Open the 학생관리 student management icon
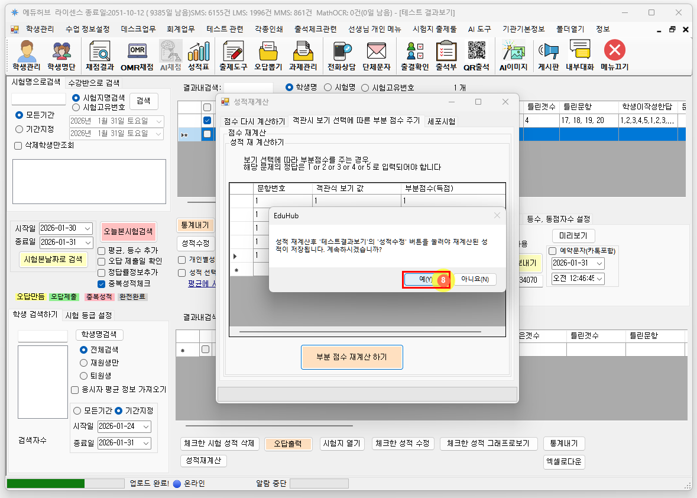The width and height of the screenshot is (697, 498). [26, 55]
